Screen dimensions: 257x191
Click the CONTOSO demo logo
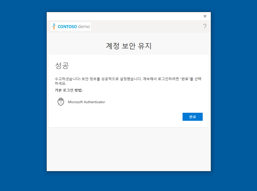[x=71, y=27]
